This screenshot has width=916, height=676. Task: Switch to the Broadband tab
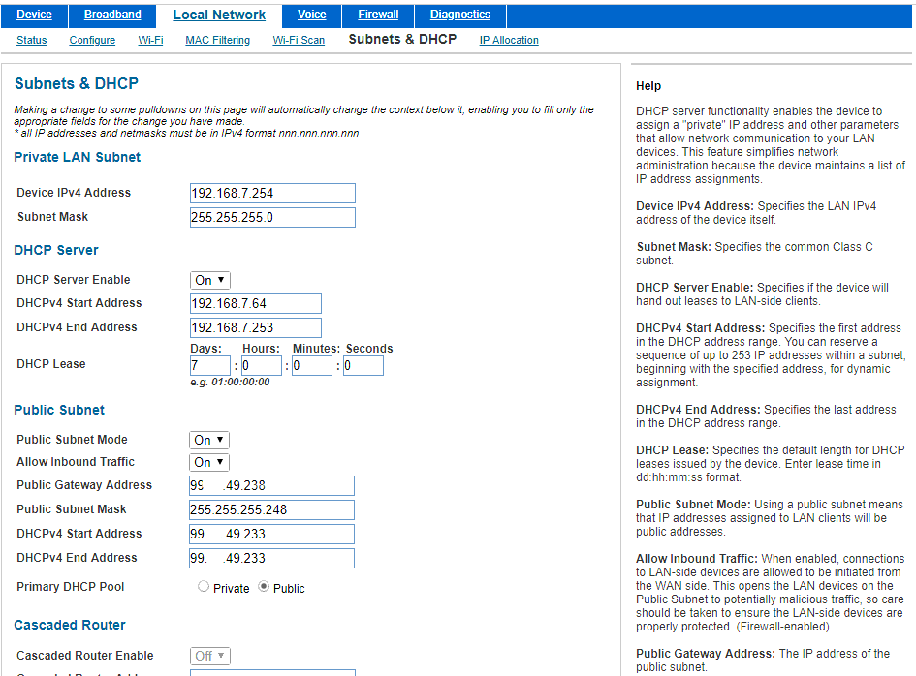tap(112, 15)
